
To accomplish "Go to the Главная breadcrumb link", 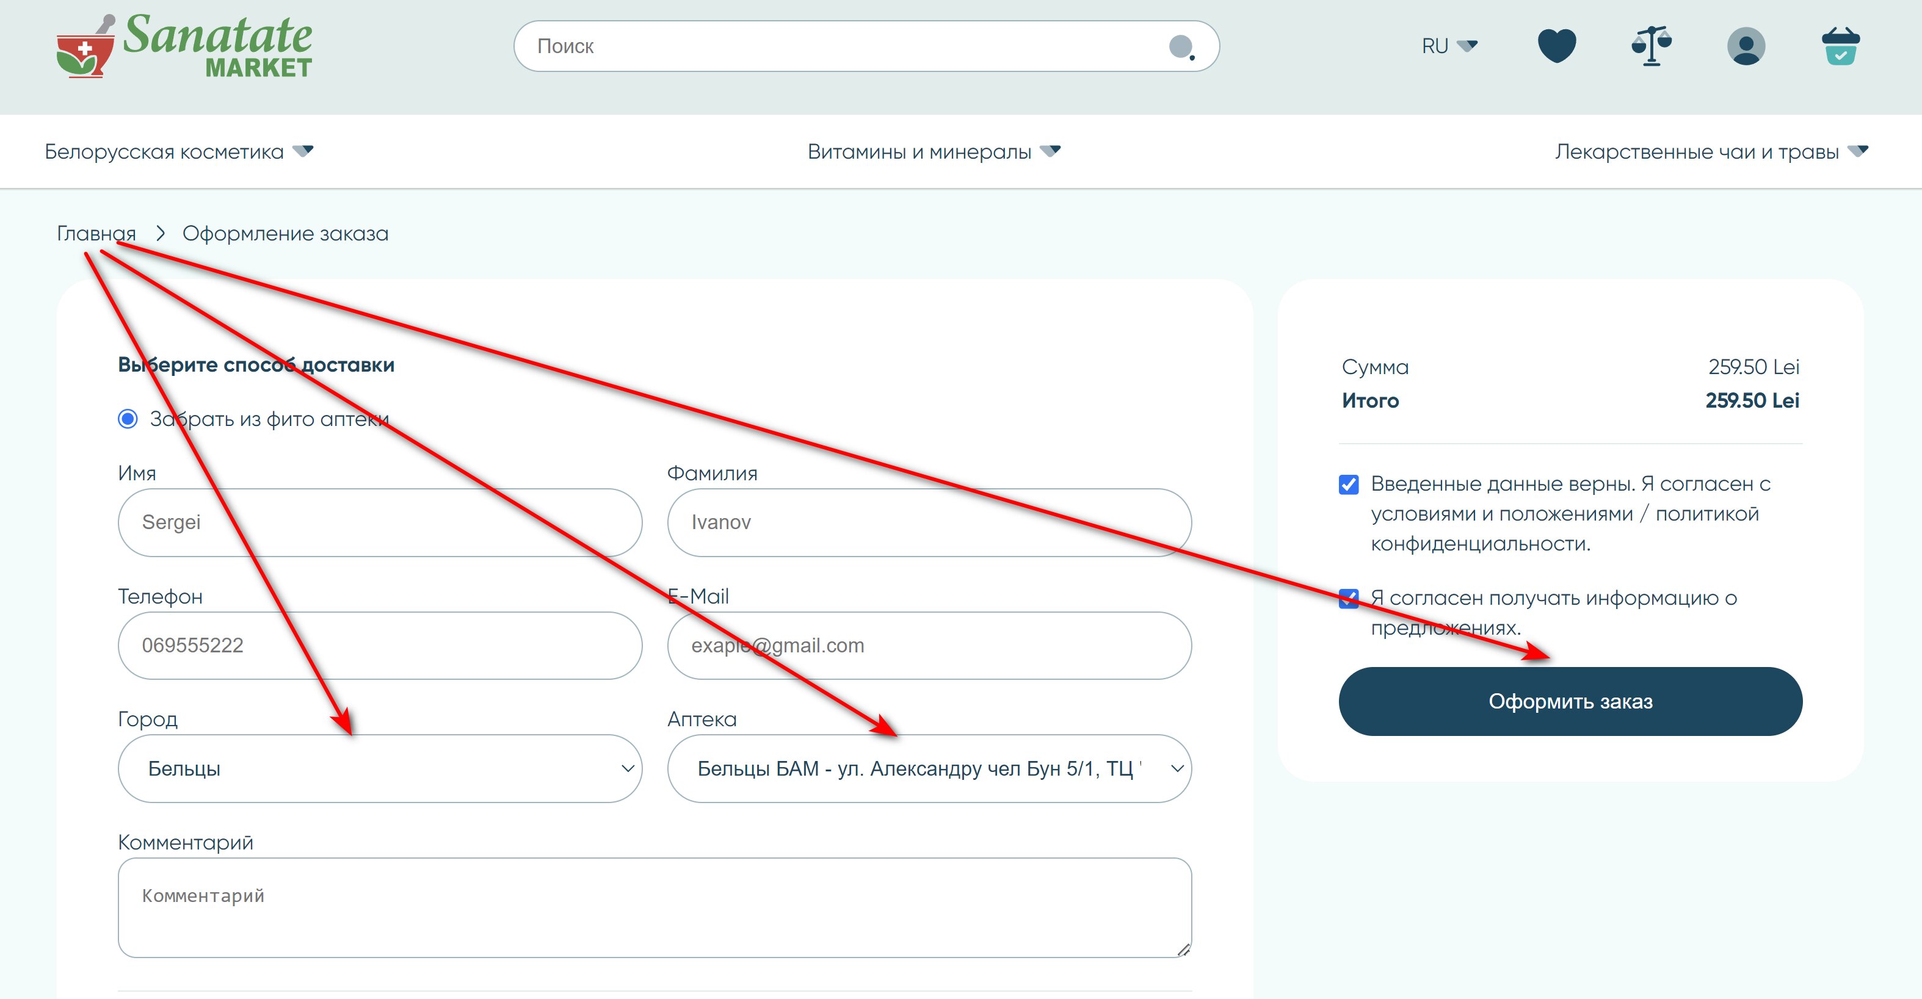I will pos(96,233).
